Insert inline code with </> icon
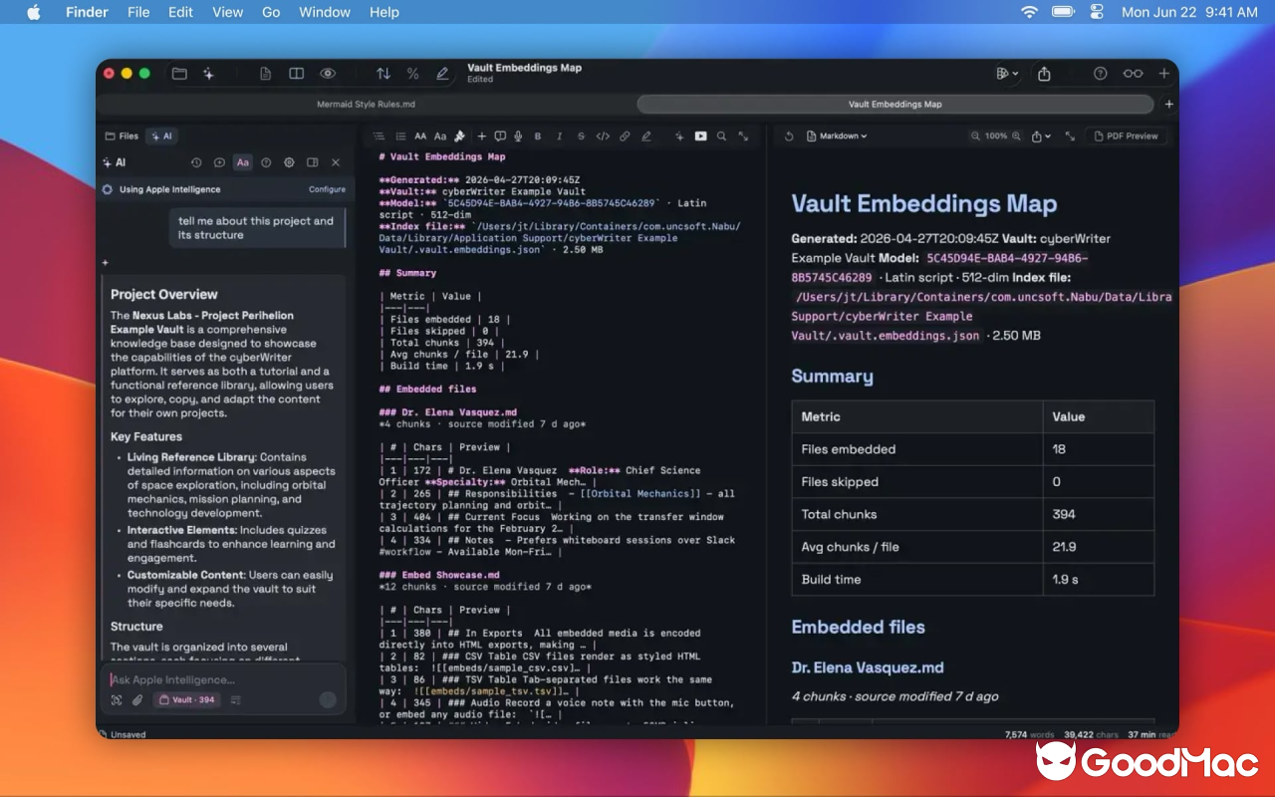Screen dimensions: 1275x797 point(603,136)
